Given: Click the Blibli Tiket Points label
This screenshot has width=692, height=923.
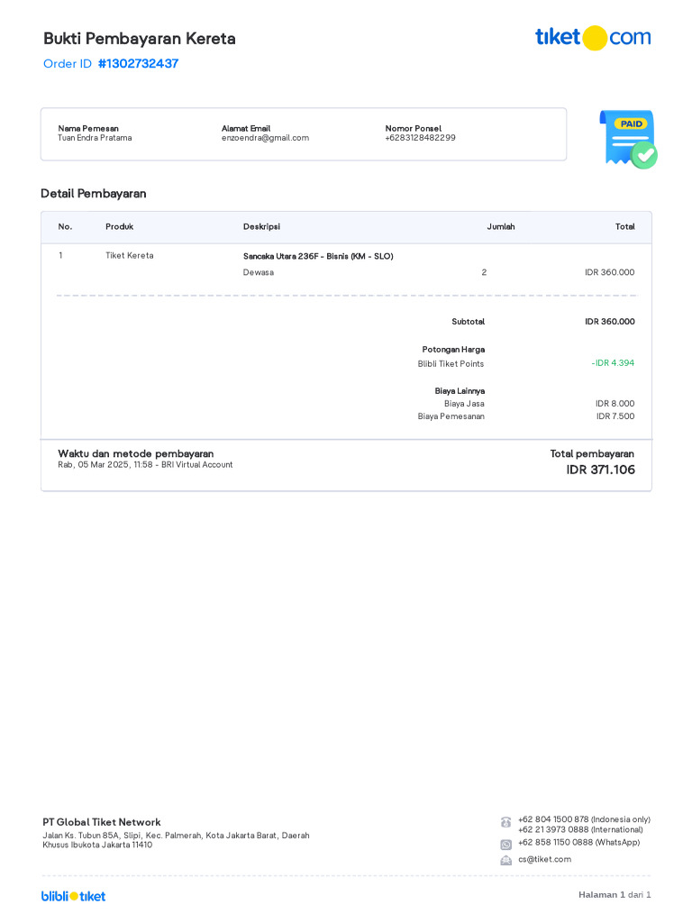Looking at the screenshot, I should click(451, 364).
